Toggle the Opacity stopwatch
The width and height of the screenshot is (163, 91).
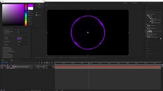point(5,30)
